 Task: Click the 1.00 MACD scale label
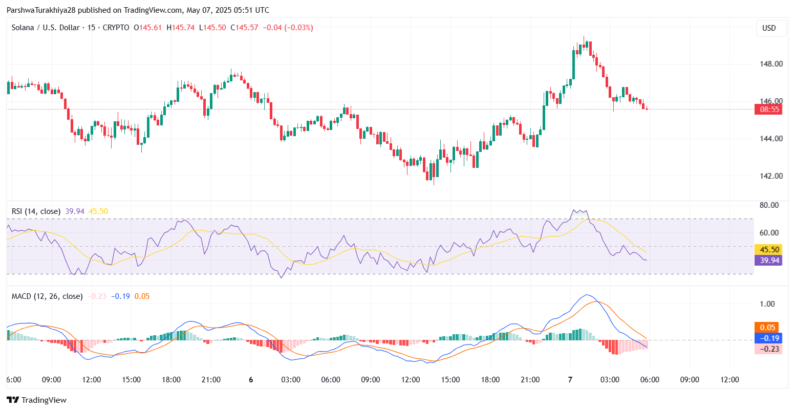767,304
